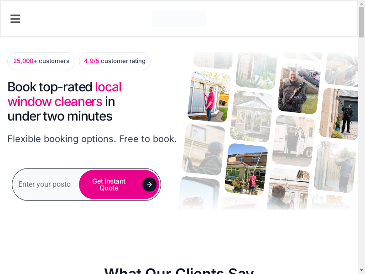
Task: Open photo of man in pink shirt cleaning conservatory
Action: 209,96
